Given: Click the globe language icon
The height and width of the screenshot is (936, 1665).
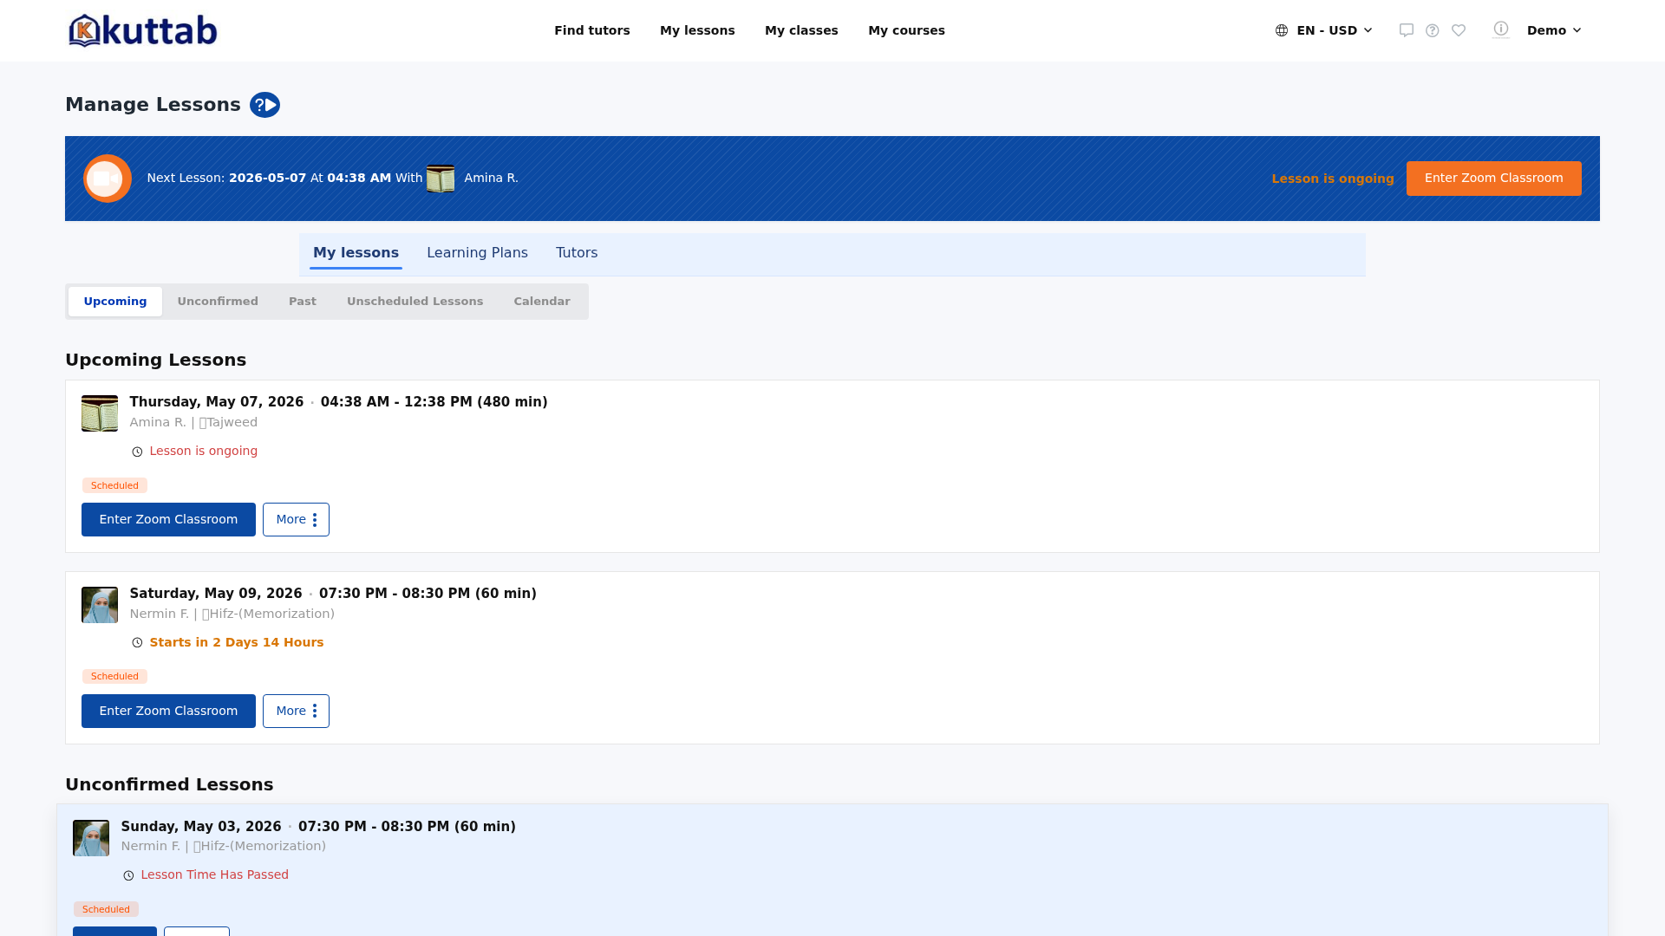Looking at the screenshot, I should pyautogui.click(x=1282, y=30).
